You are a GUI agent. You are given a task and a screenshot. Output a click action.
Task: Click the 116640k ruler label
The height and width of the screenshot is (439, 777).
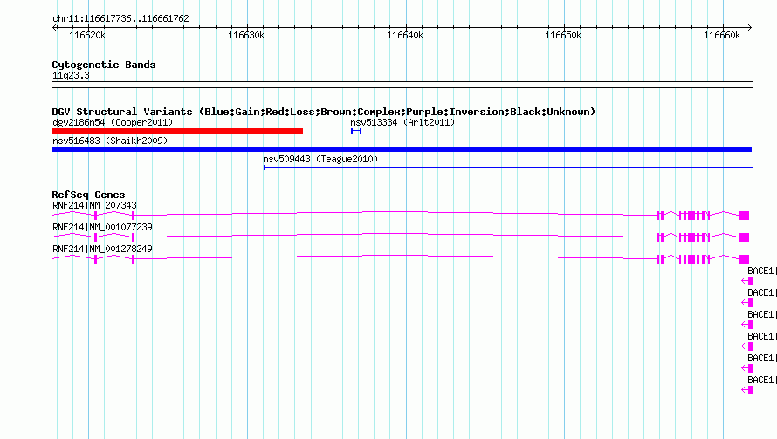tap(405, 35)
